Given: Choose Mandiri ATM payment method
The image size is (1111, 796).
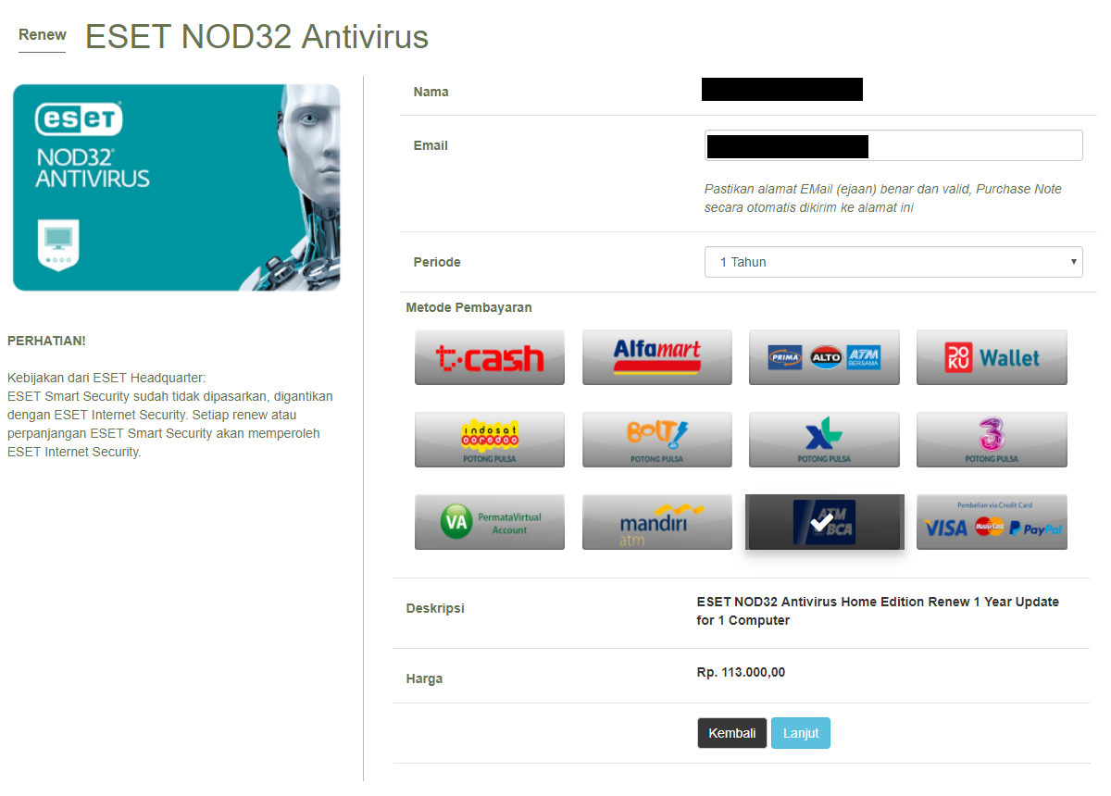Looking at the screenshot, I should (x=656, y=522).
